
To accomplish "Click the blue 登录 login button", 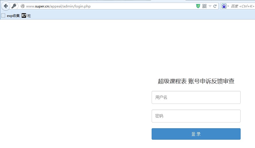I will click(196, 134).
